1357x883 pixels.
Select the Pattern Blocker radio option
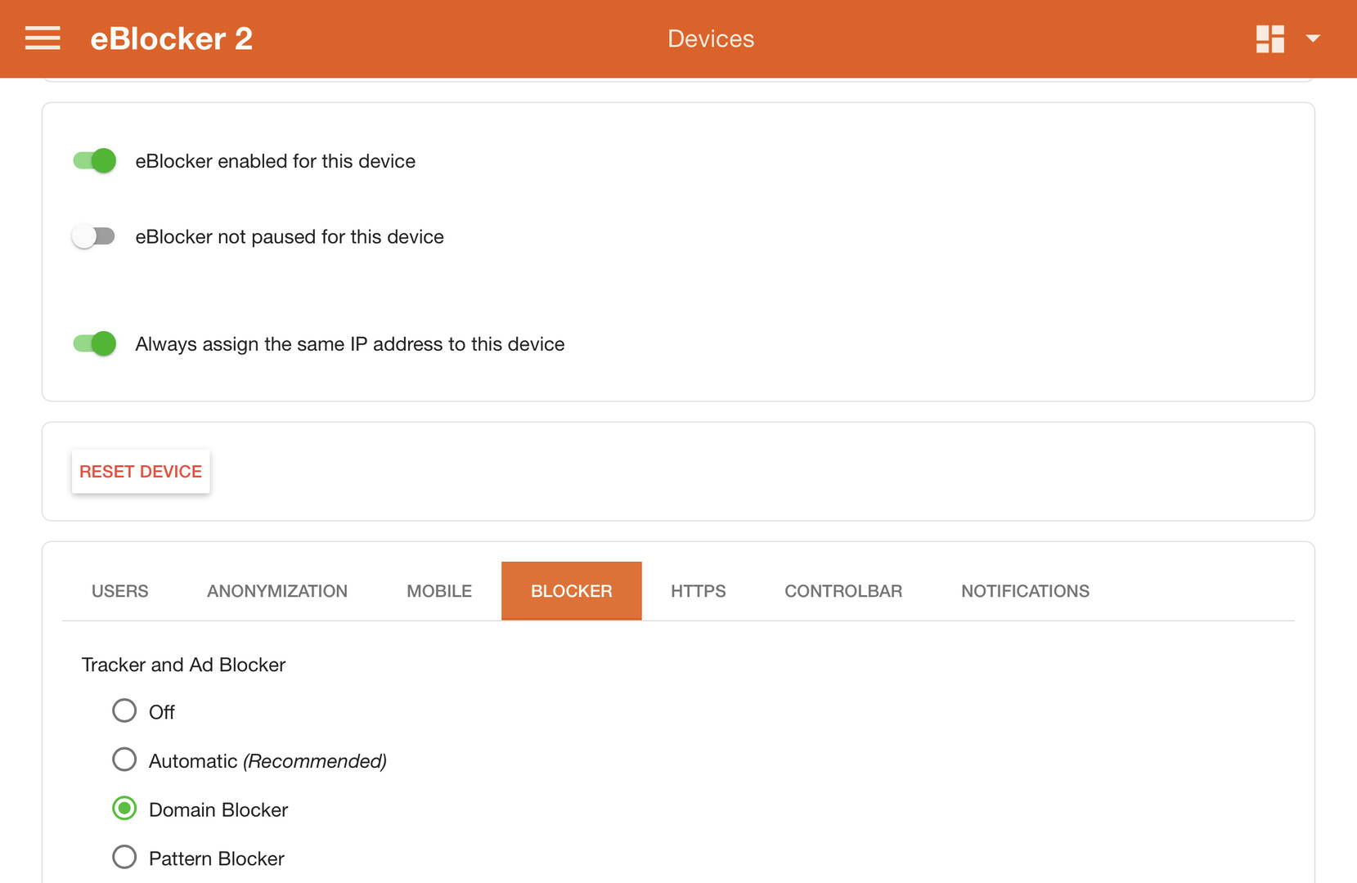coord(124,857)
